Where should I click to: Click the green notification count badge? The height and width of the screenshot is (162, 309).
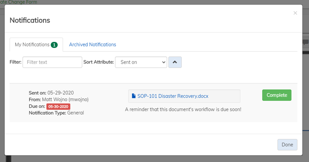tap(54, 45)
